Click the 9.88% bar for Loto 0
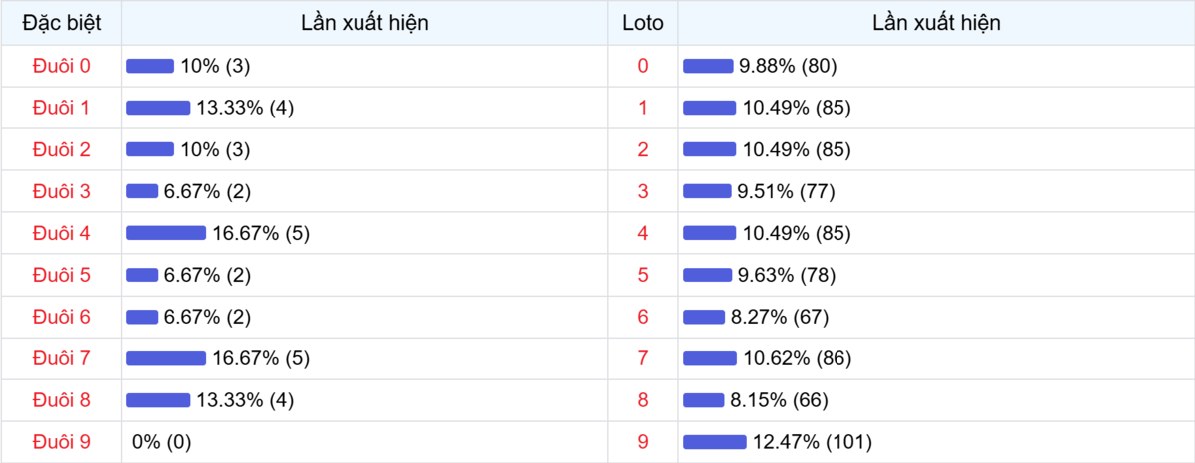The width and height of the screenshot is (1195, 463). coord(707,66)
